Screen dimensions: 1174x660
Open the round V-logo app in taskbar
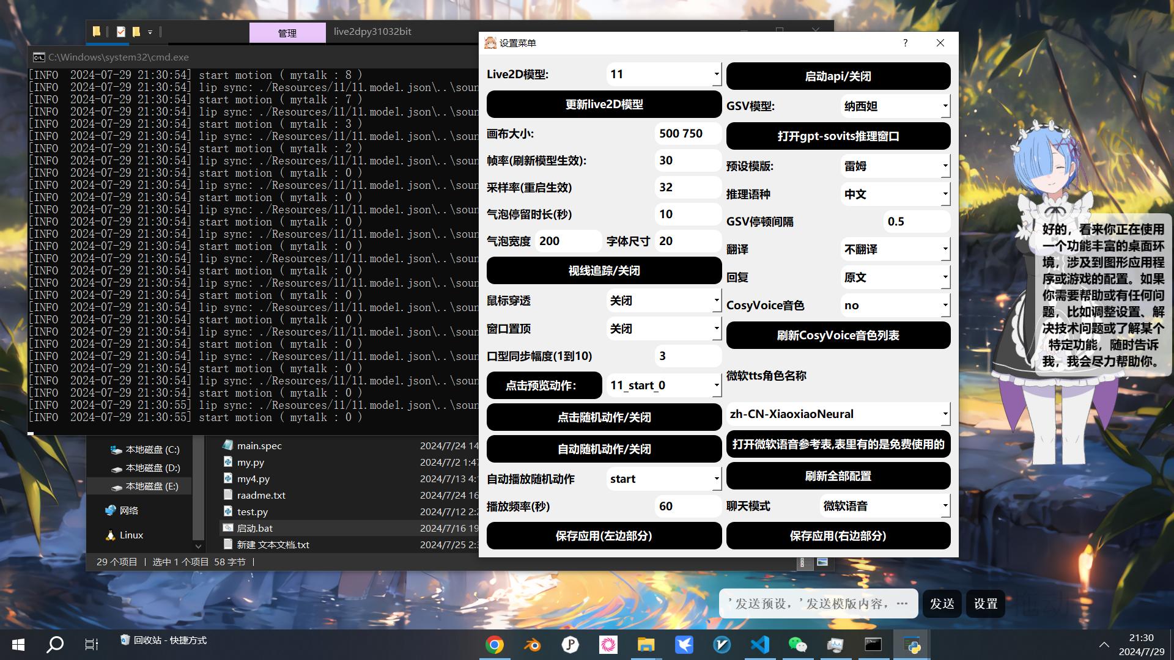(722, 645)
